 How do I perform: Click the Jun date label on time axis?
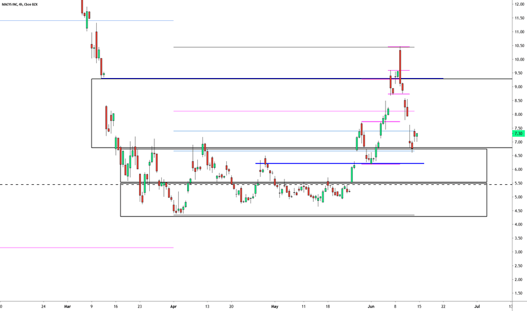point(371,306)
